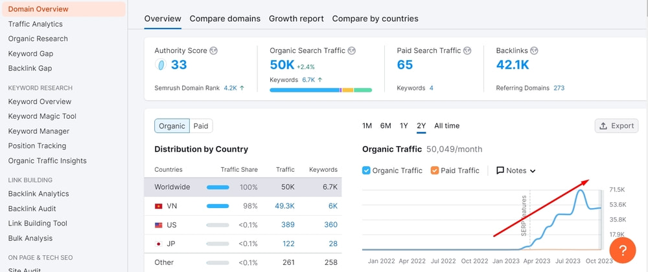Open the Overview tab
The height and width of the screenshot is (272, 648).
[x=163, y=19]
